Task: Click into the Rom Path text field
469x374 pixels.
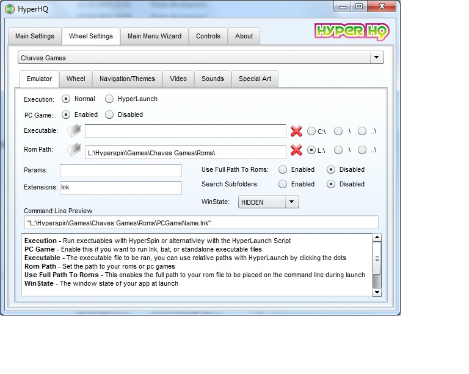Action: [x=186, y=152]
